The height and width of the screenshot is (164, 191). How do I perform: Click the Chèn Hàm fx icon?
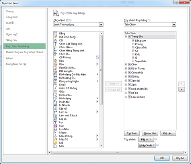55,47
